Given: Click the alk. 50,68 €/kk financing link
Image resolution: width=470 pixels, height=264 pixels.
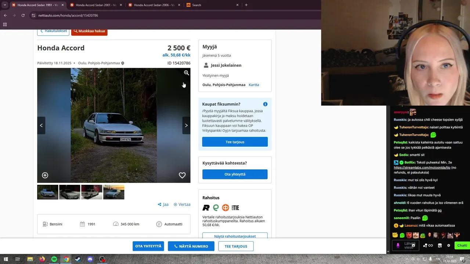Looking at the screenshot, I should coord(176,55).
